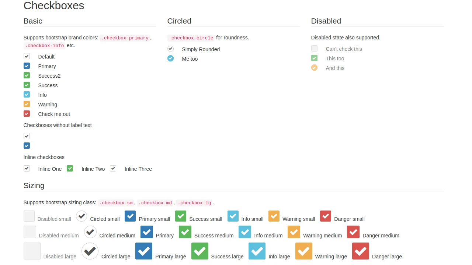
Task: Toggle the 'Inline Three' checkbox
Action: (113, 168)
